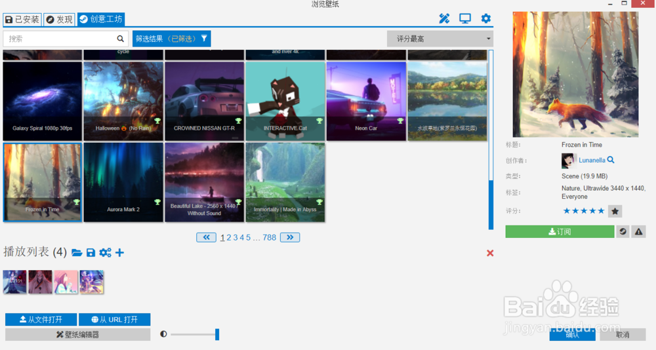Report wallpaper warning triangle icon
The height and width of the screenshot is (350, 656).
639,231
